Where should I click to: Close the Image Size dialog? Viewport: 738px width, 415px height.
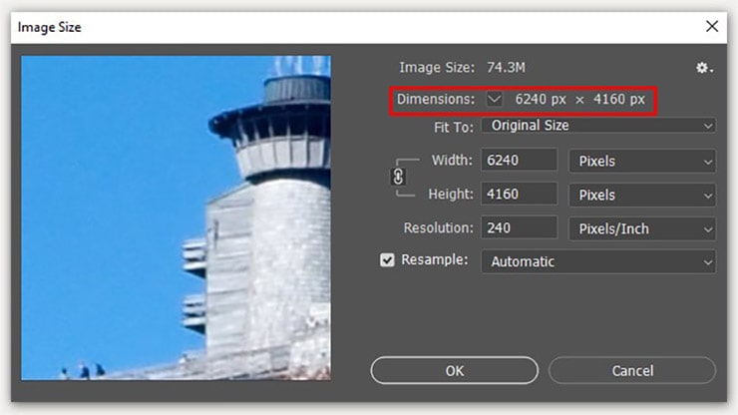tap(711, 27)
